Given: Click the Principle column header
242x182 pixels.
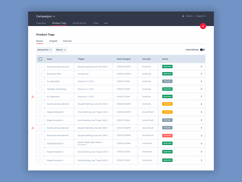Looking at the screenshot, I should 146,59.
